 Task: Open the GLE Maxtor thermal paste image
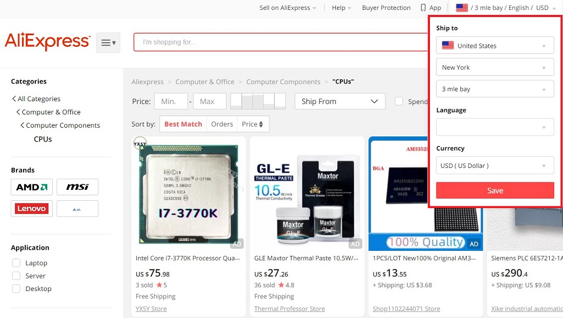[x=307, y=193]
